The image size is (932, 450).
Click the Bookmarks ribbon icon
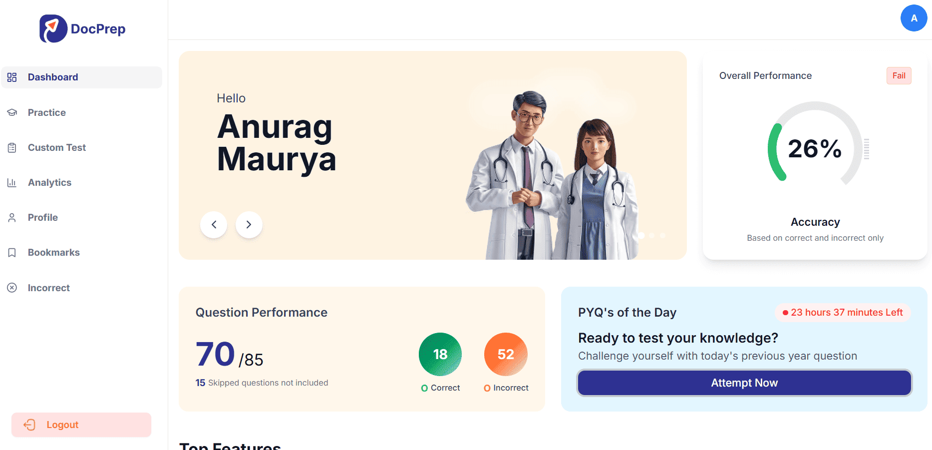(12, 253)
